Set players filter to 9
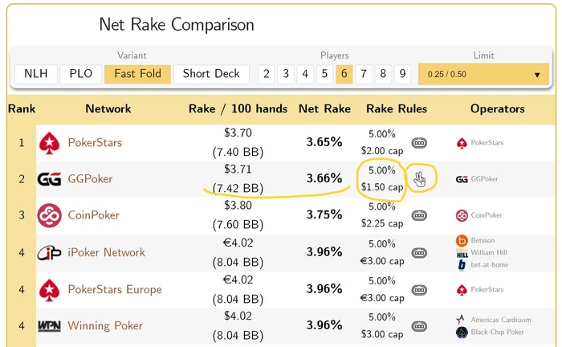The width and height of the screenshot is (562, 347). point(402,74)
